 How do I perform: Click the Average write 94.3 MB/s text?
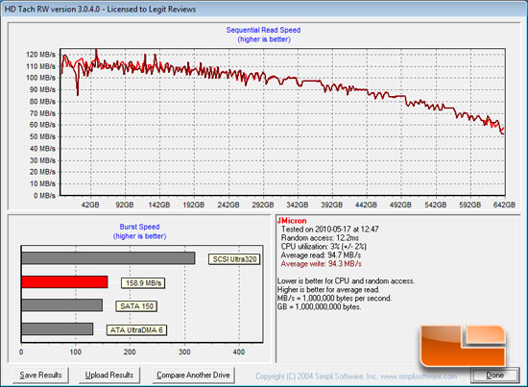pyautogui.click(x=321, y=264)
